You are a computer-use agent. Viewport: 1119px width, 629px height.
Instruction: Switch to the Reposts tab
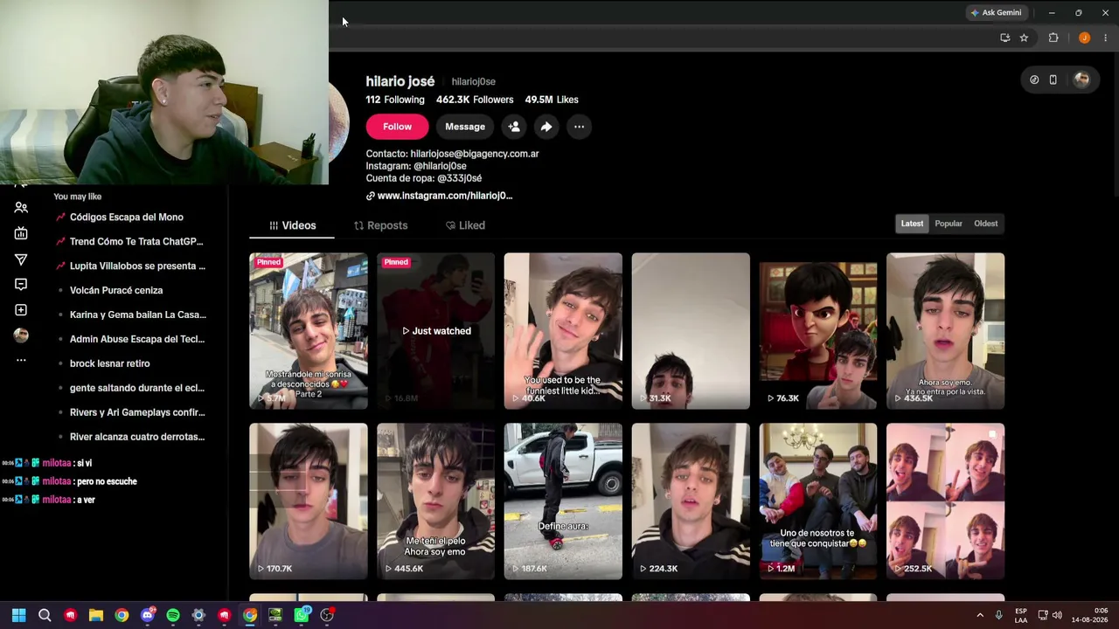pyautogui.click(x=380, y=225)
